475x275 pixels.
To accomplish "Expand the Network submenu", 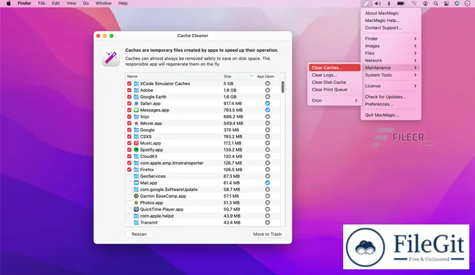I will click(391, 60).
